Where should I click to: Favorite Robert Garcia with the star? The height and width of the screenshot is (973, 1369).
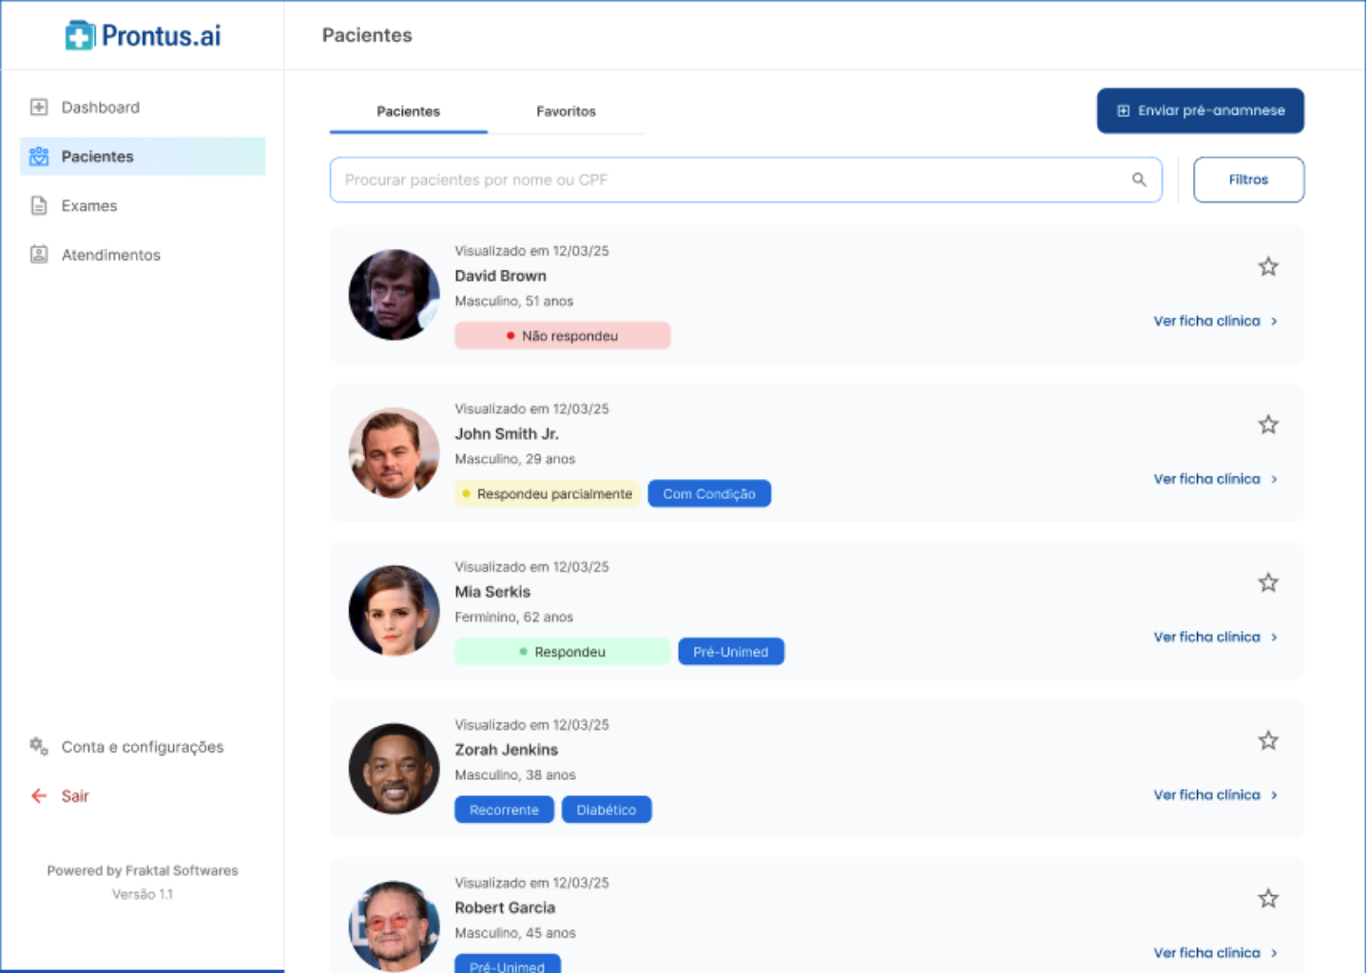coord(1268,898)
